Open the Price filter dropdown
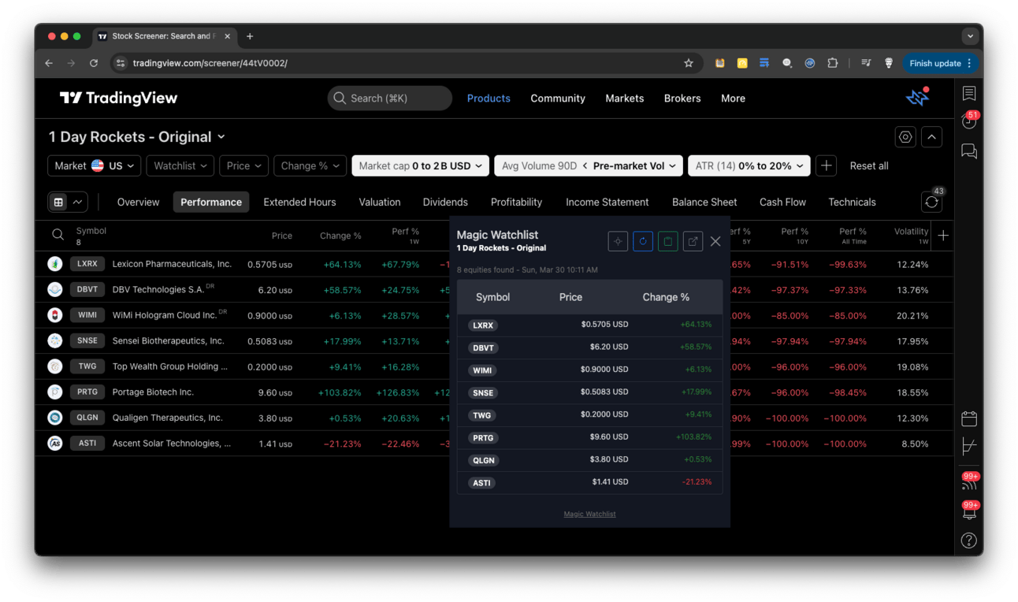 point(243,165)
